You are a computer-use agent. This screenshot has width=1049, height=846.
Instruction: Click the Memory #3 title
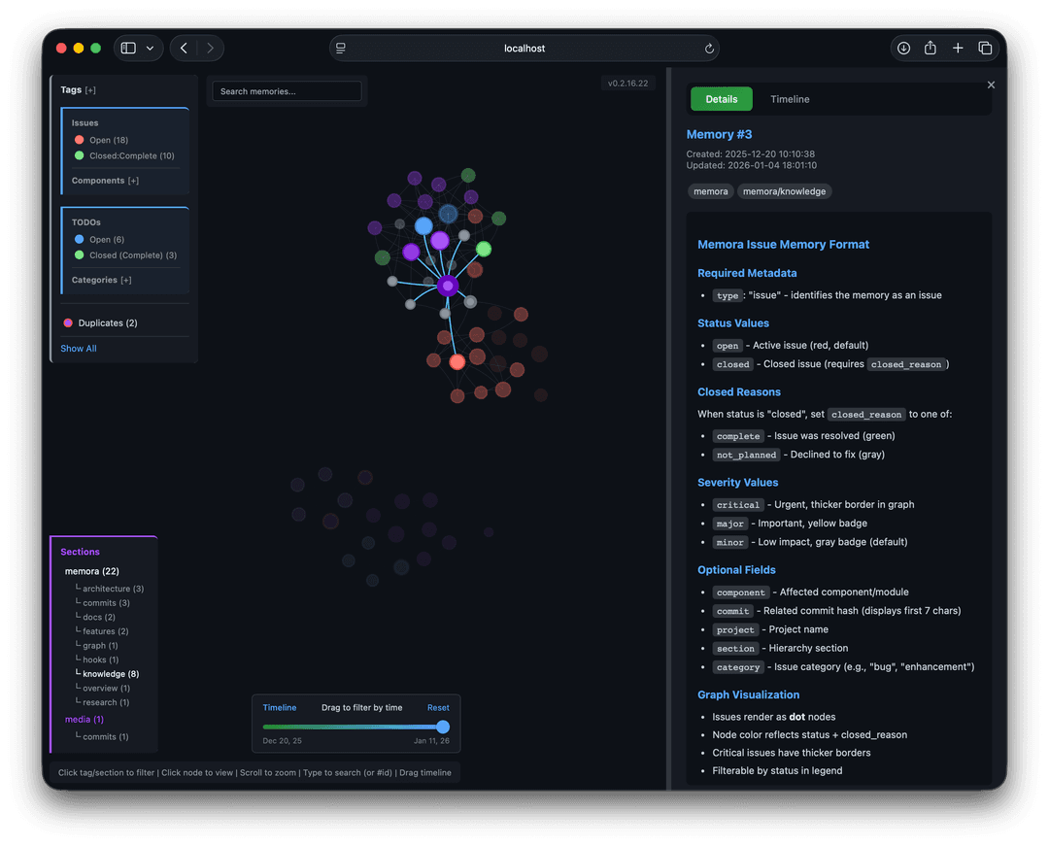(x=719, y=134)
